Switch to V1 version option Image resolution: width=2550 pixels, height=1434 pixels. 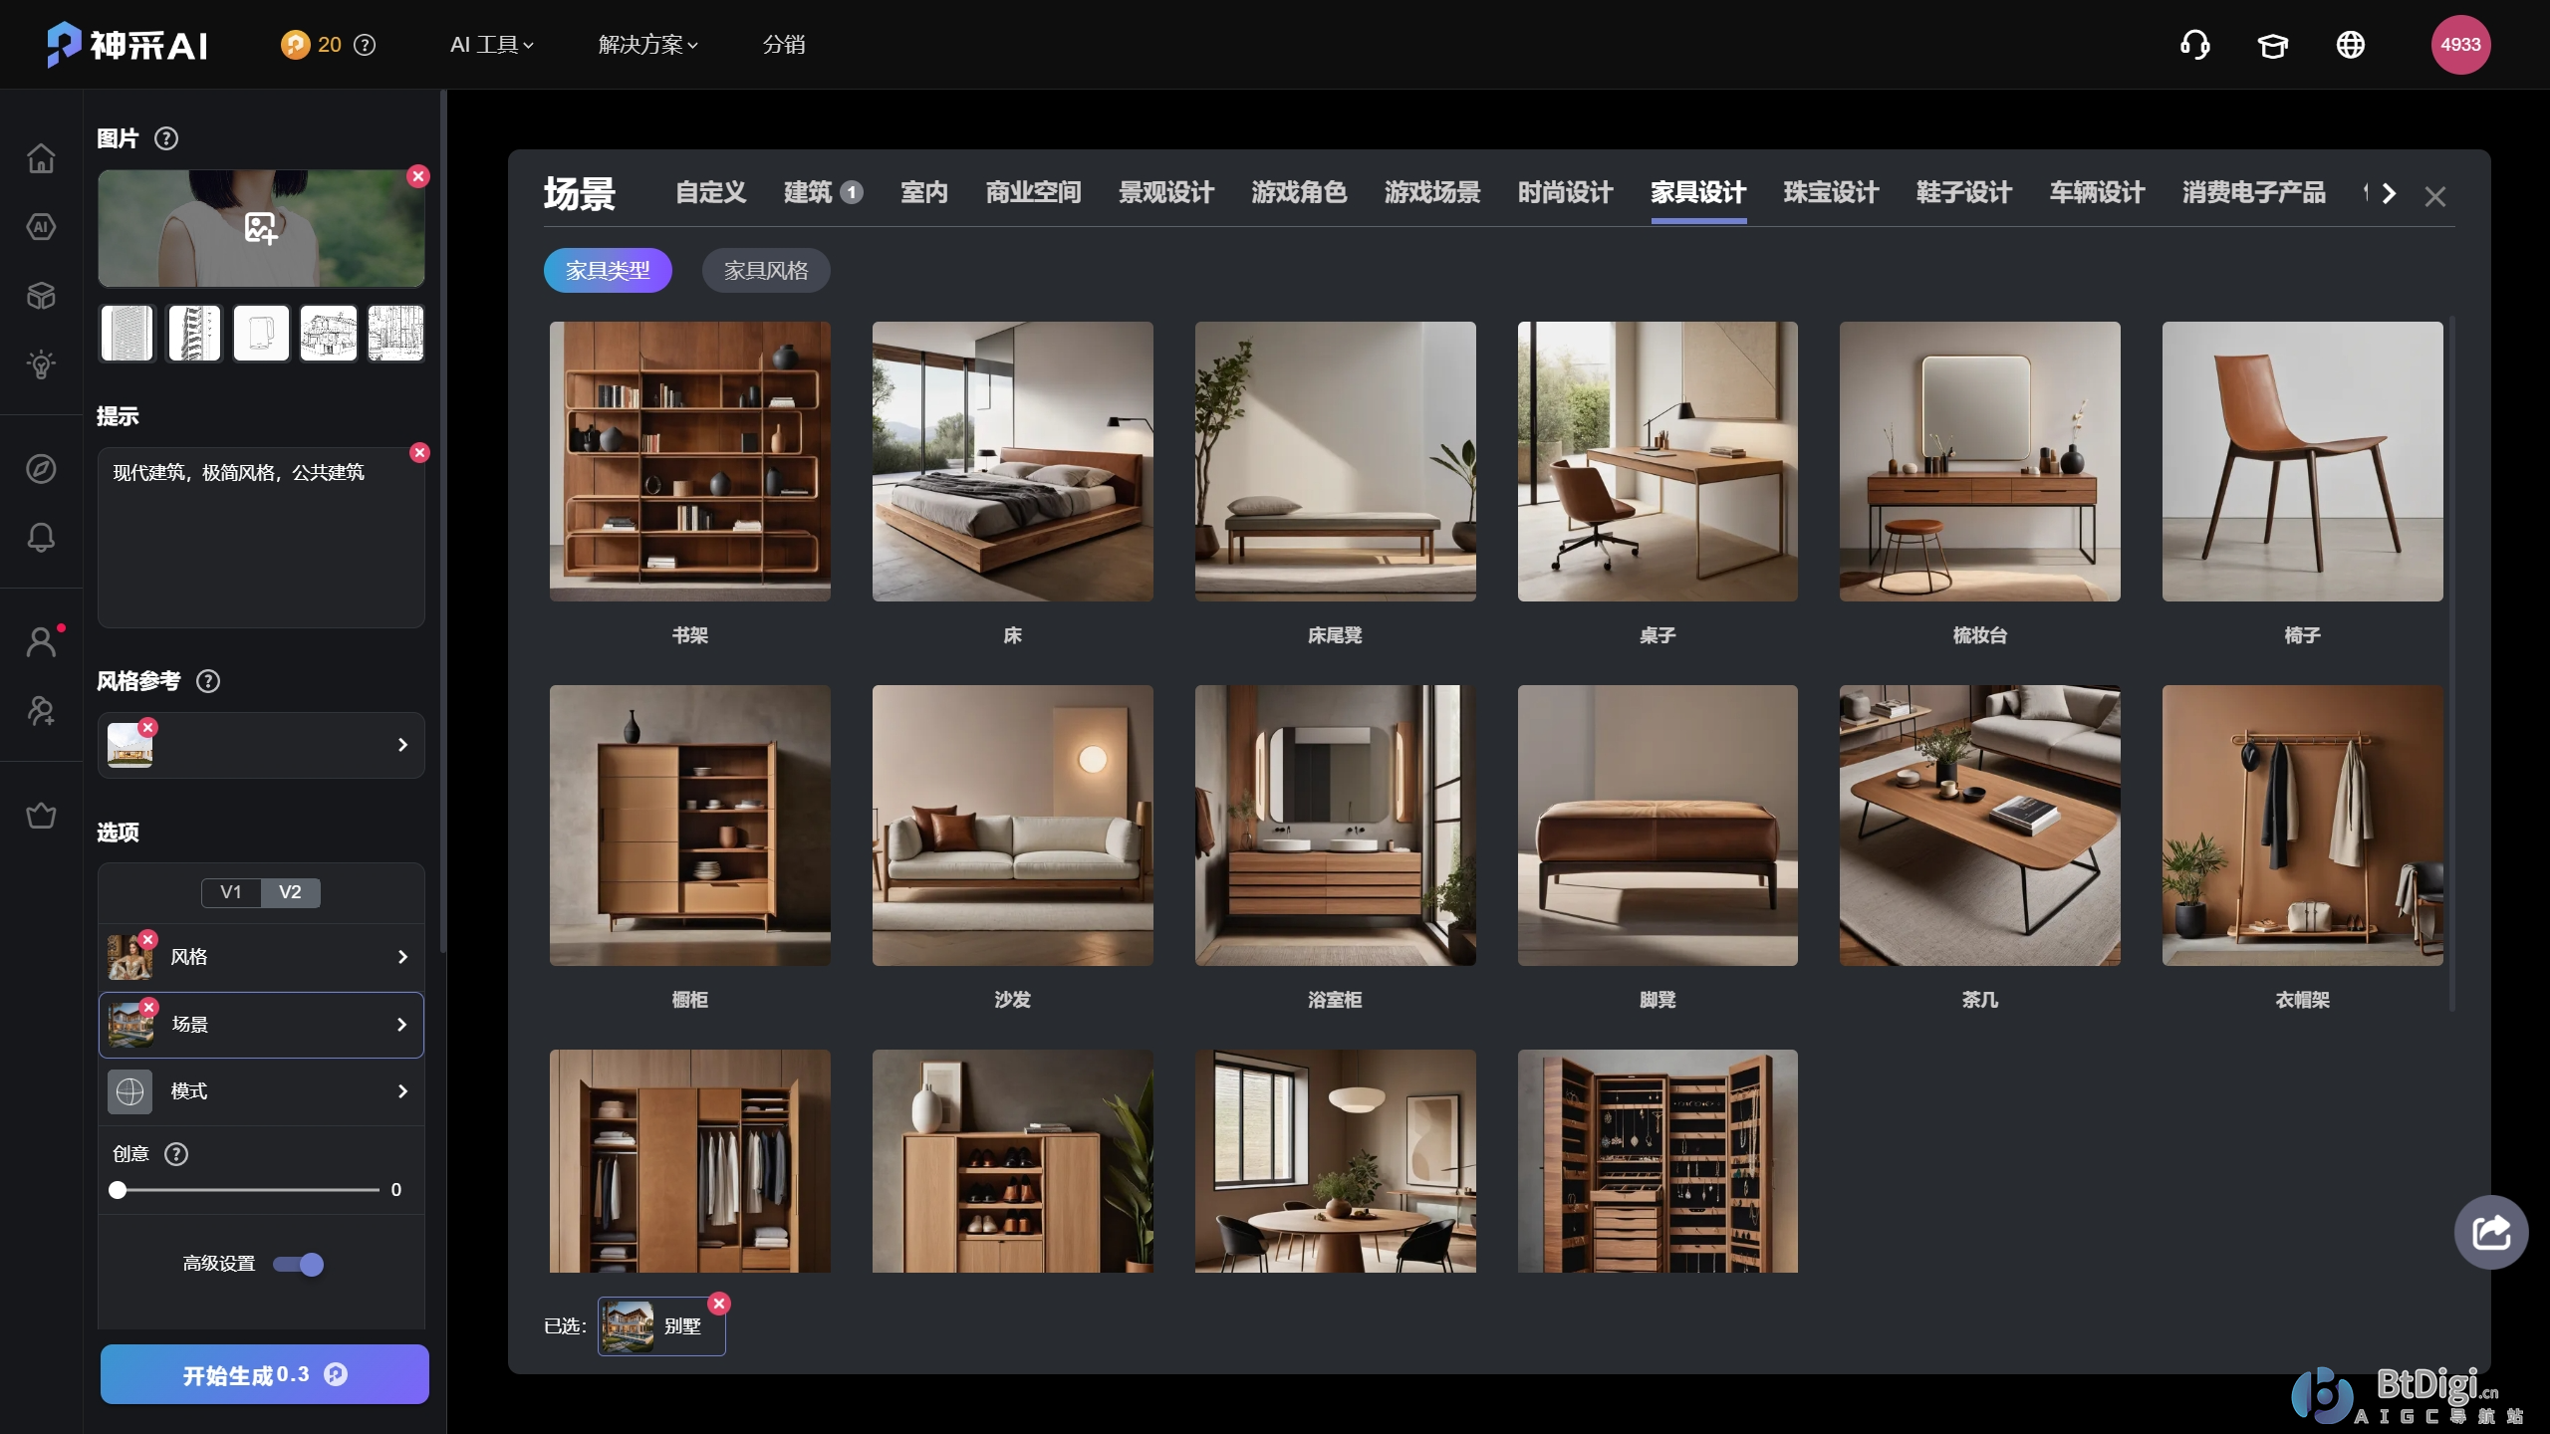click(231, 892)
